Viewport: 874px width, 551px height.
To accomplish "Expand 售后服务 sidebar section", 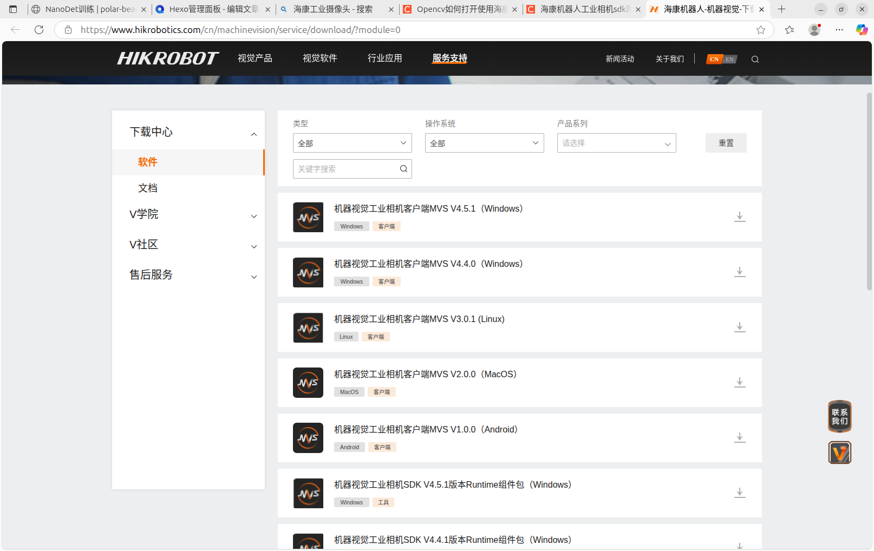I will tap(254, 277).
